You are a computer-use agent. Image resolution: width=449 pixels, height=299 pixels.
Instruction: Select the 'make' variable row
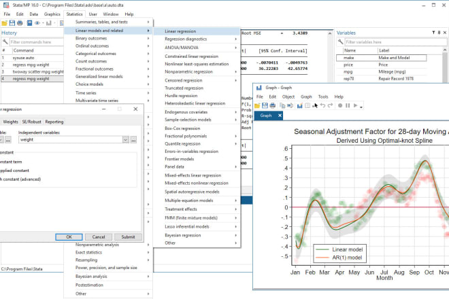(381, 58)
